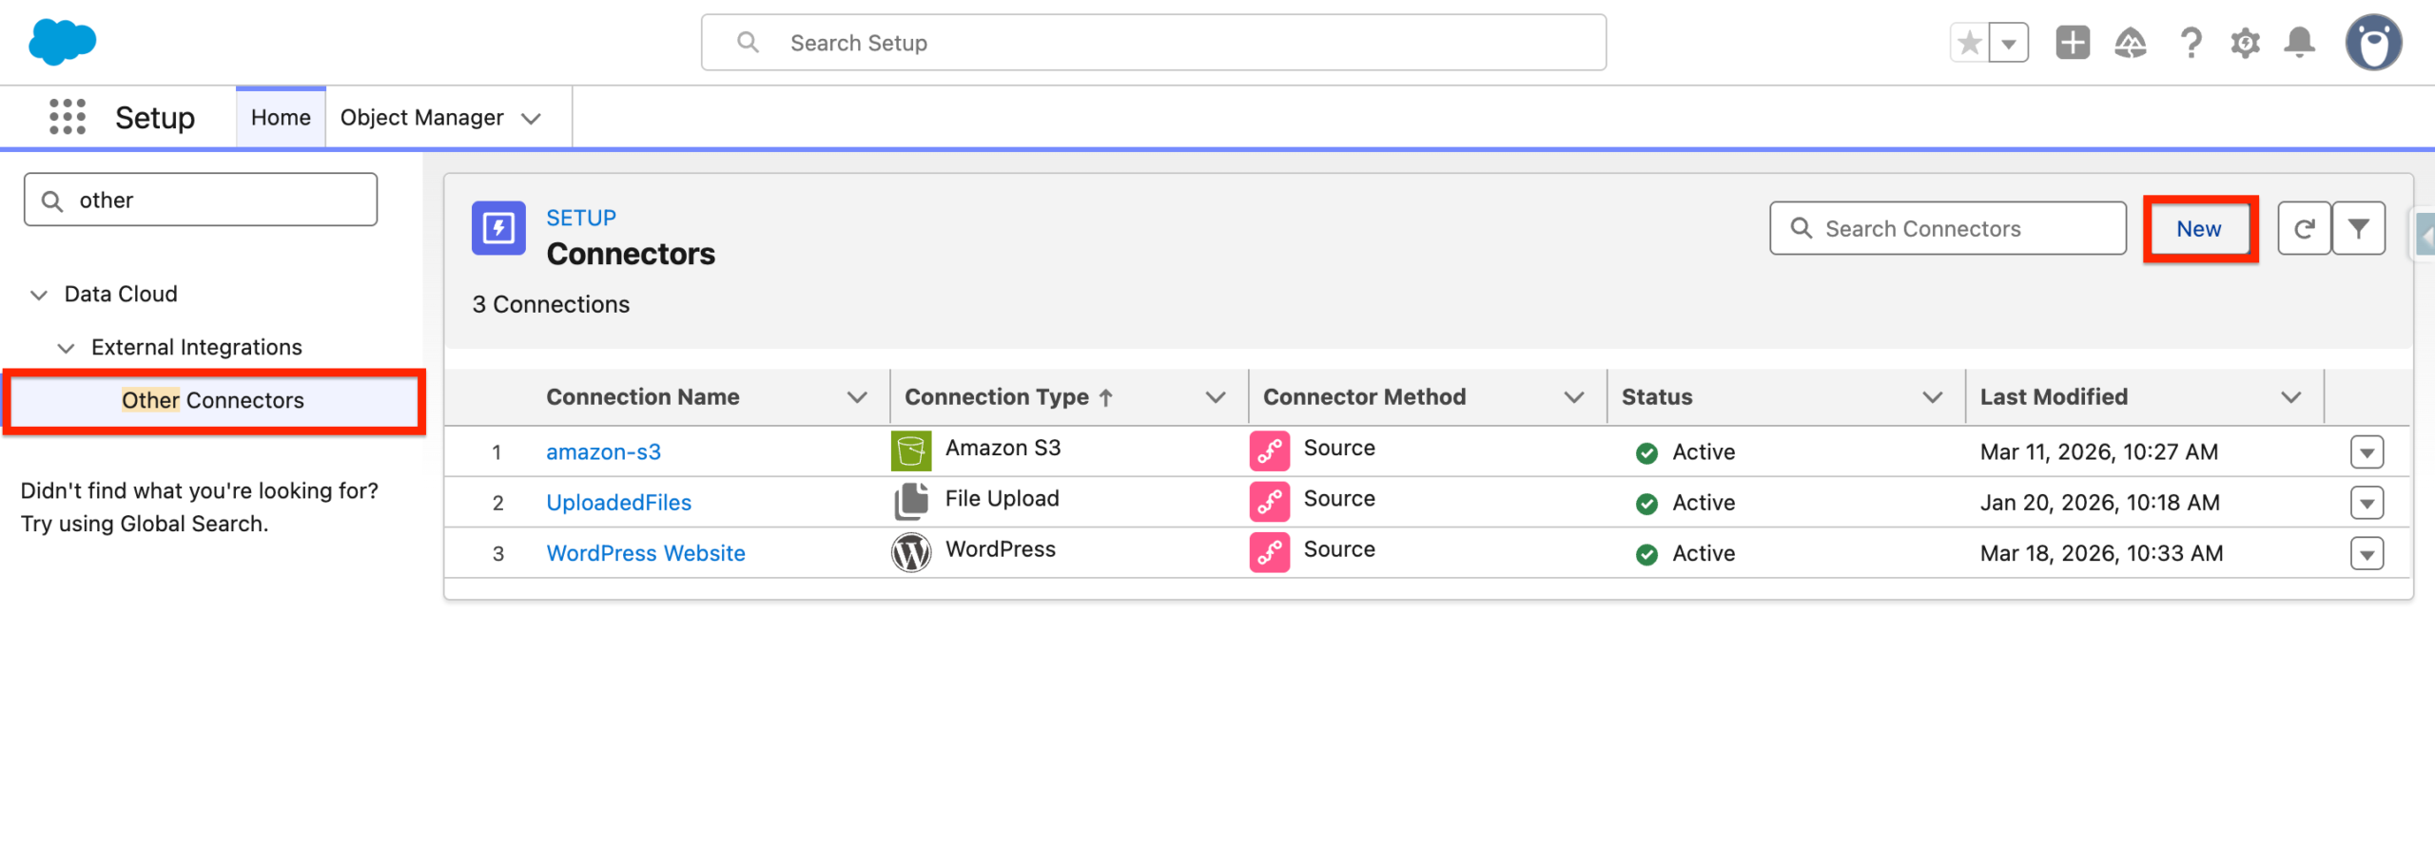Open row actions menu for amazon-s3
The image size is (2435, 843).
tap(2367, 451)
